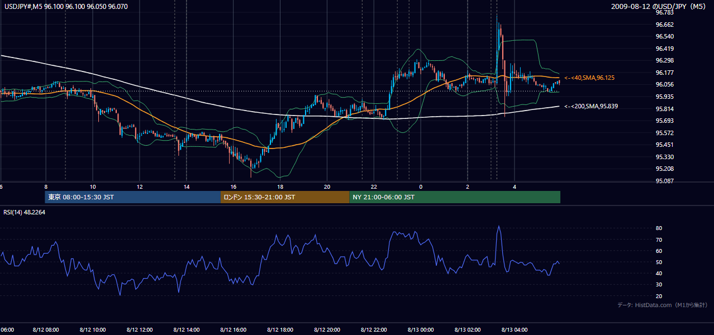The width and height of the screenshot is (714, 335).
Task: Click the 8/12 16:00 bottom time label
Action: pos(234,329)
